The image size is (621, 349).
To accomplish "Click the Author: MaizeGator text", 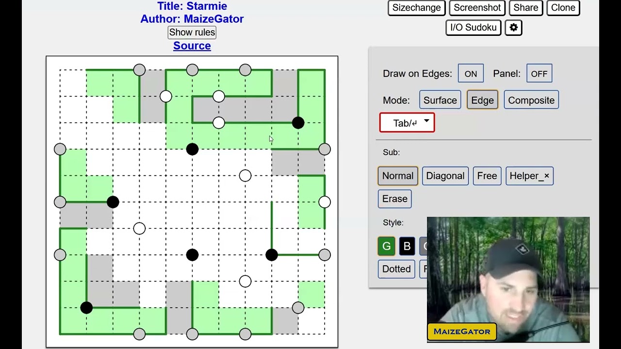I will tap(192, 19).
